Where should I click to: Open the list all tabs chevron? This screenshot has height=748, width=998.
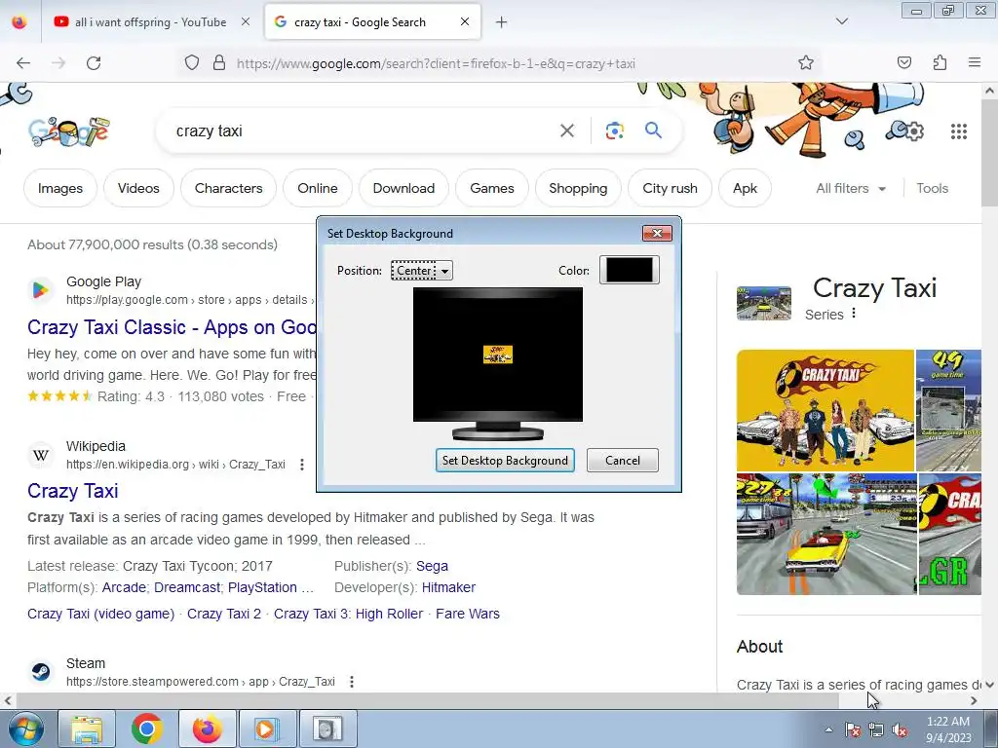point(841,21)
